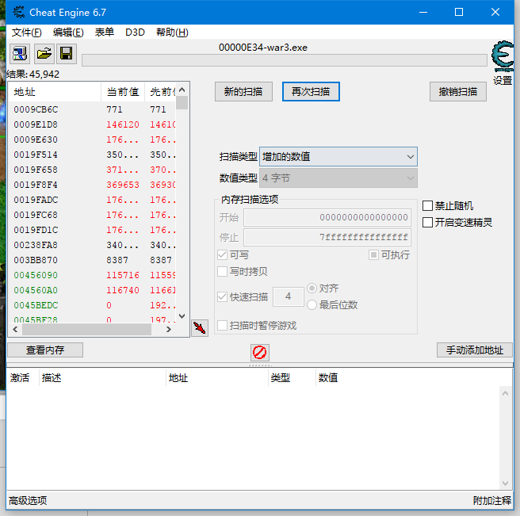This screenshot has width=520, height=516.
Task: Enable the 开启变速精灵 checkbox
Action: (427, 222)
